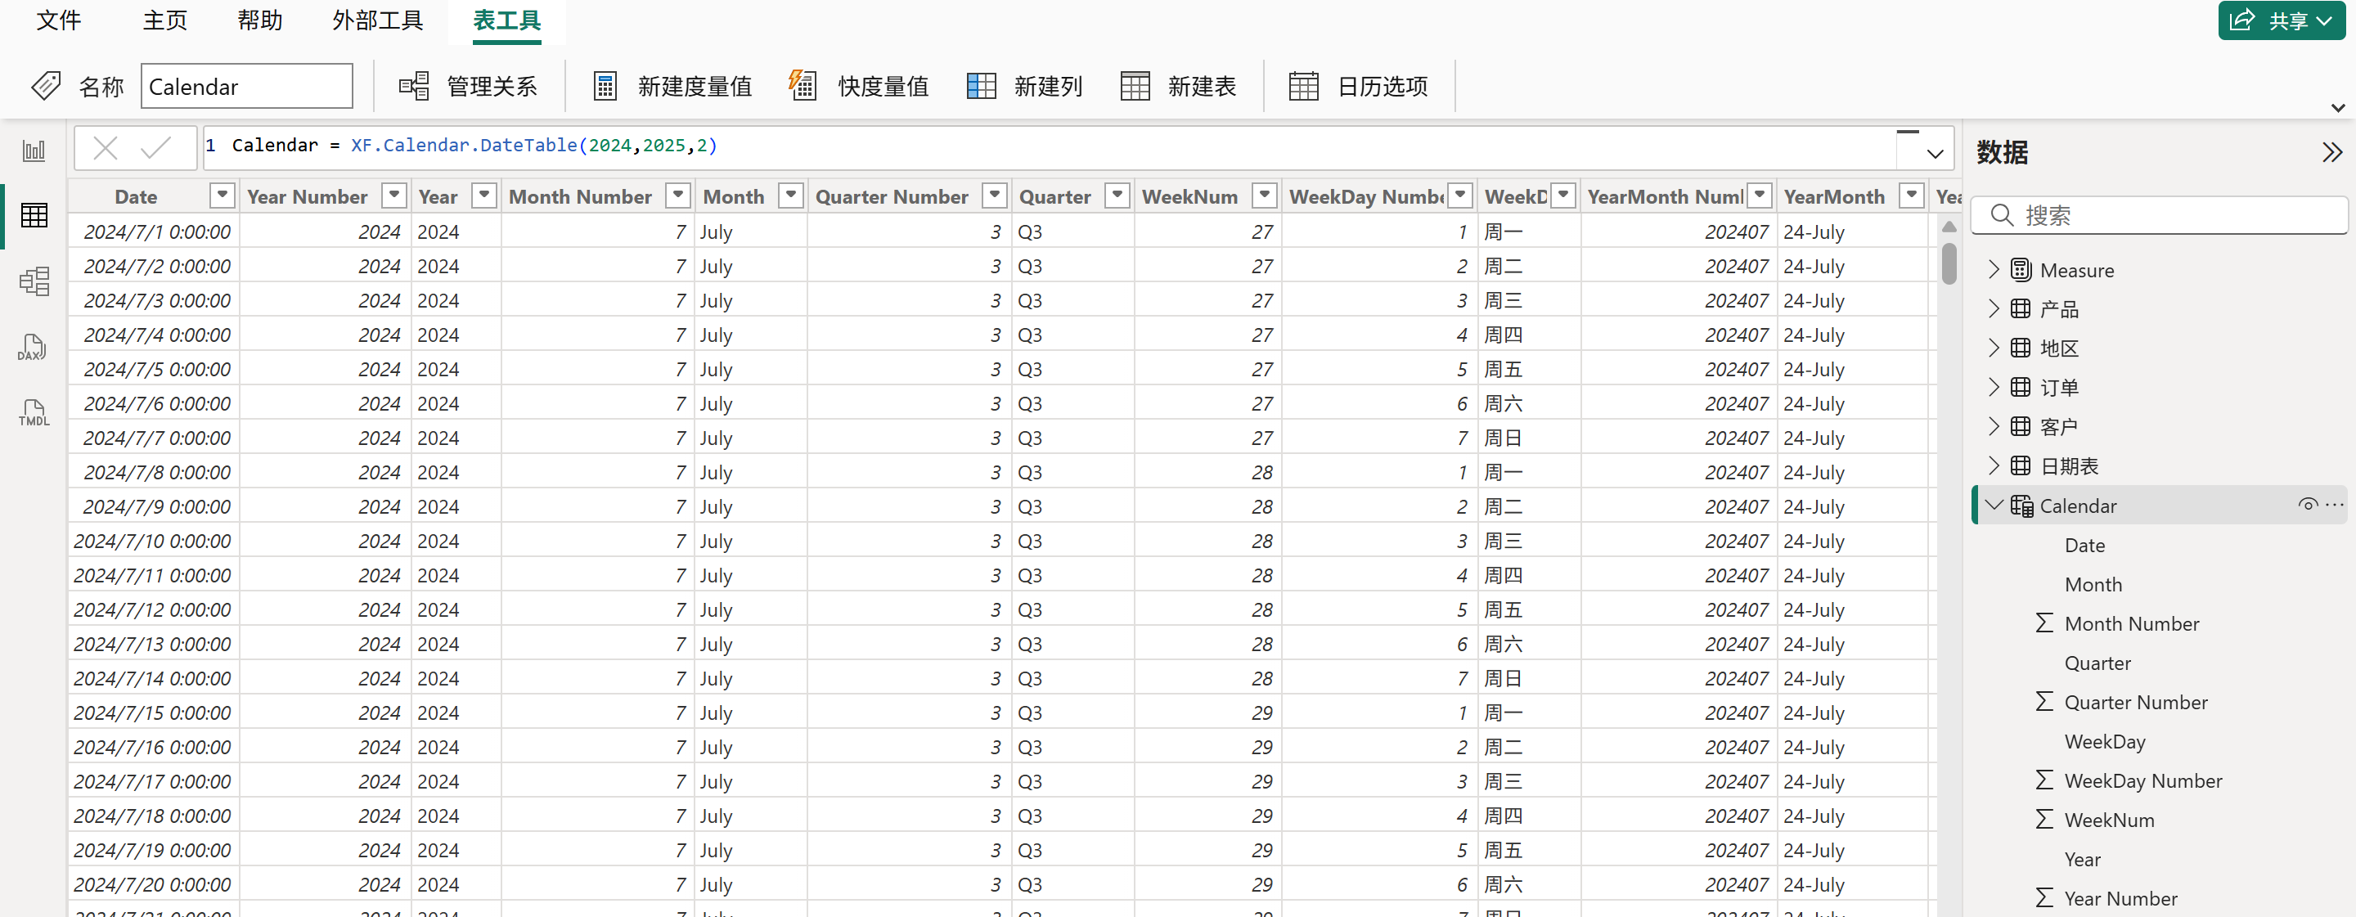Viewport: 2356px width, 917px height.
Task: Open the TMDL view icon
Action: [34, 412]
